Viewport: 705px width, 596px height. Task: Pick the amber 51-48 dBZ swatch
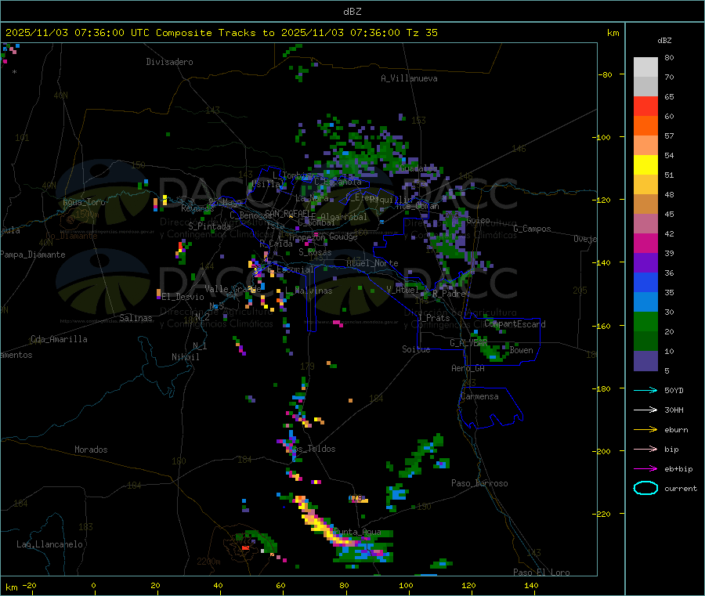pyautogui.click(x=645, y=185)
